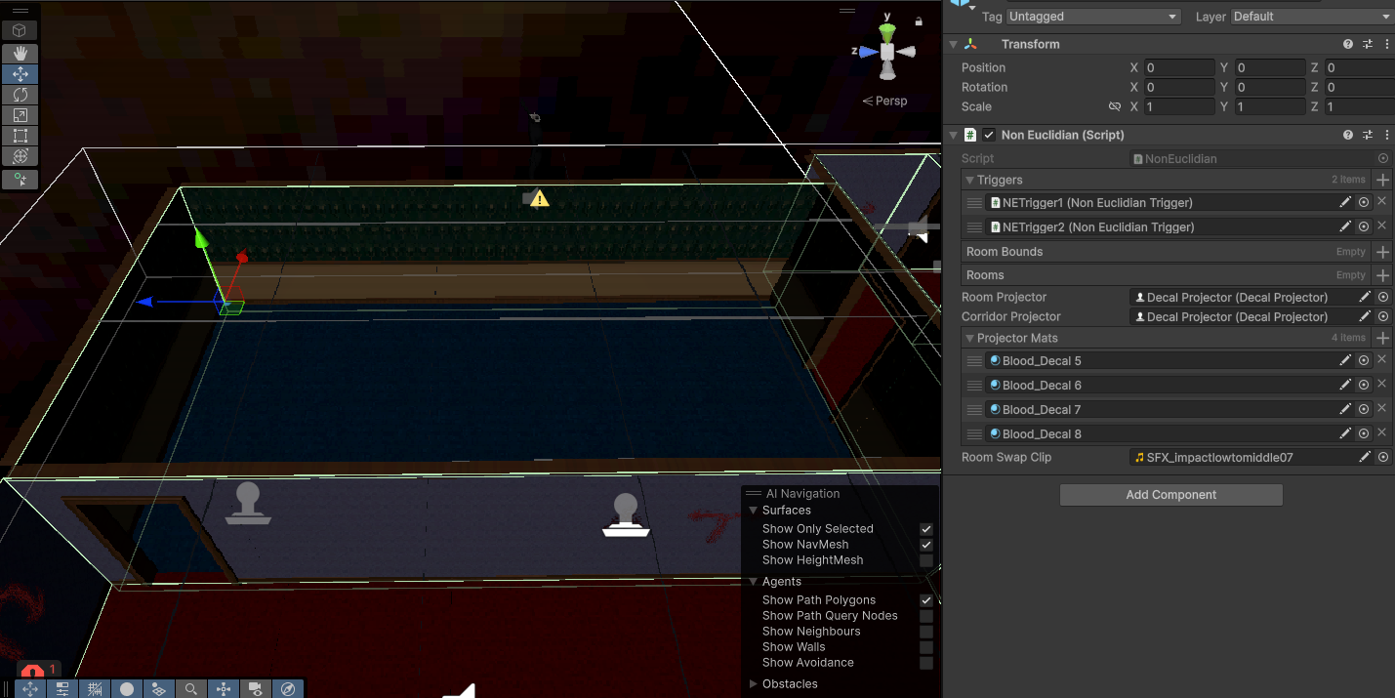This screenshot has width=1395, height=698.
Task: Click the scale proportions link icon
Action: point(1114,106)
